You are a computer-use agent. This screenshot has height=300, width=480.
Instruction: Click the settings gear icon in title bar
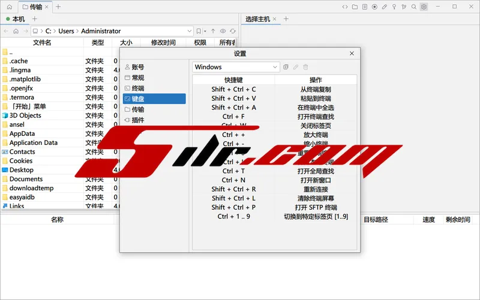[x=424, y=7]
